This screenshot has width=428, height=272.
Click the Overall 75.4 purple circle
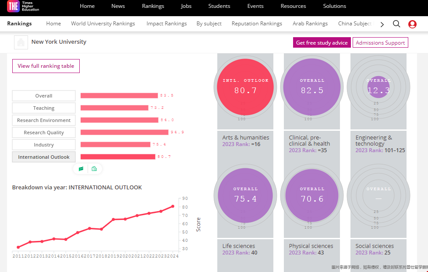coord(245,195)
